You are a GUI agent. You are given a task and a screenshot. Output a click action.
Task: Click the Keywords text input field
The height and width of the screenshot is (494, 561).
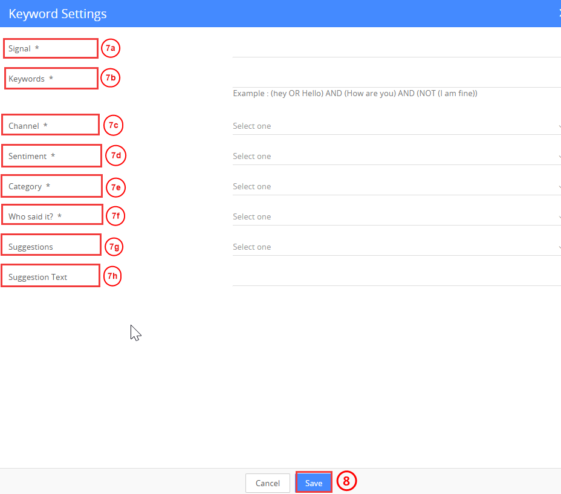point(396,79)
